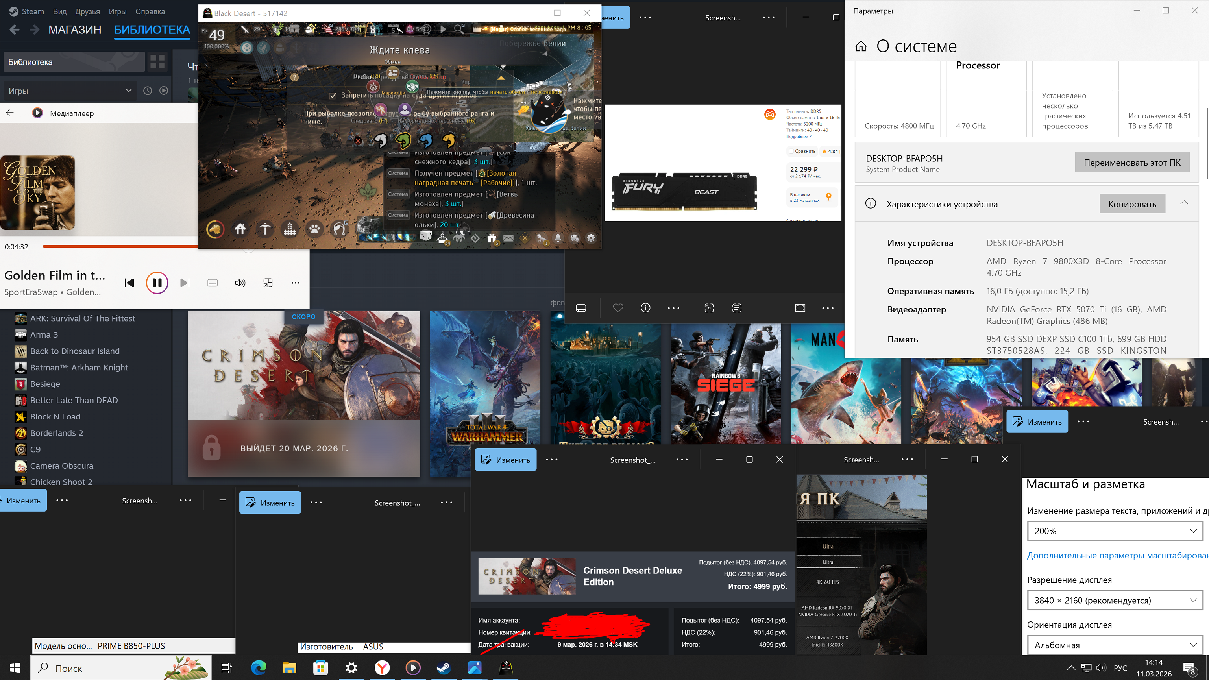Skip to previous track in media player
Viewport: 1209px width, 680px height.
tap(129, 283)
